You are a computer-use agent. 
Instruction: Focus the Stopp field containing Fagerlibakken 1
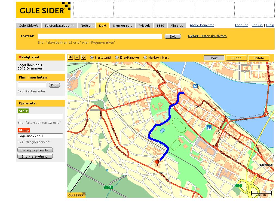[40, 136]
